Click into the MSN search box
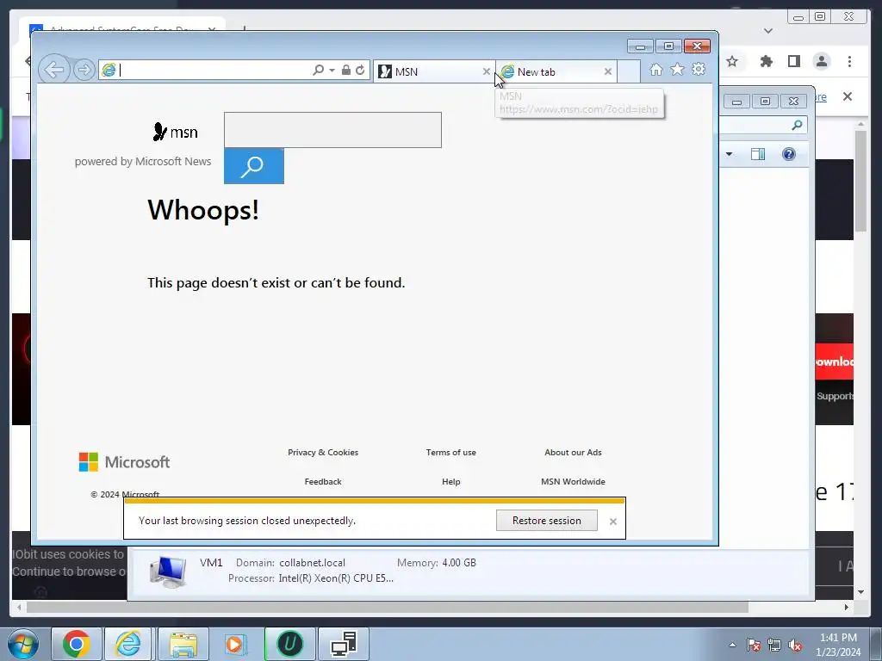The image size is (882, 661). click(332, 130)
